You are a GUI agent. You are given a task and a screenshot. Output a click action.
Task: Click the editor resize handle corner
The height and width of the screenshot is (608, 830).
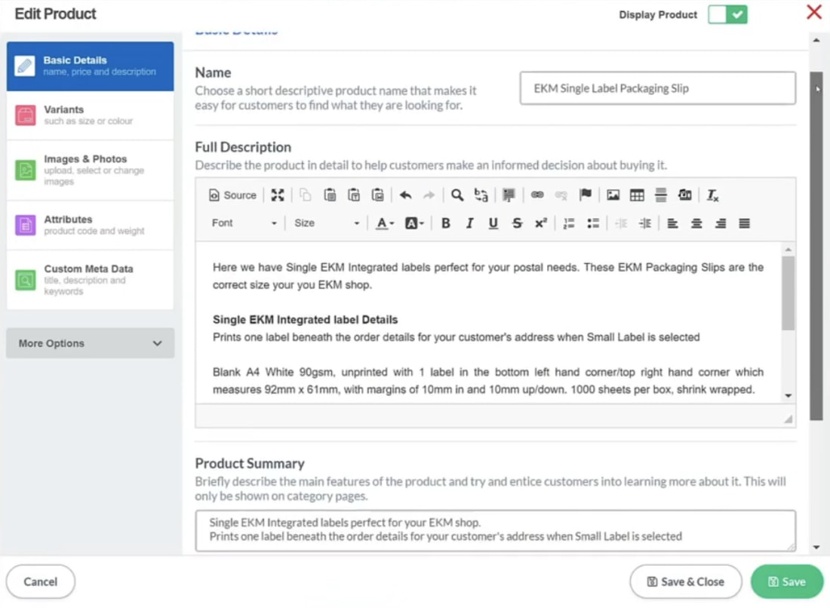click(x=788, y=419)
